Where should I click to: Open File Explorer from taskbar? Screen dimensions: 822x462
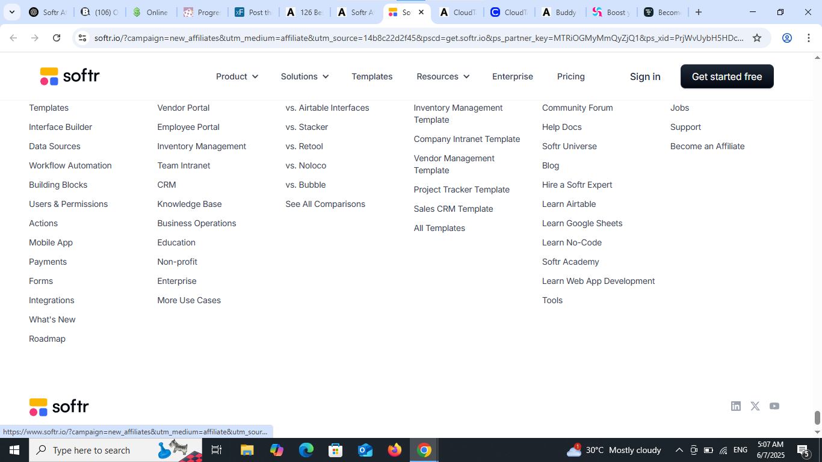pos(247,450)
